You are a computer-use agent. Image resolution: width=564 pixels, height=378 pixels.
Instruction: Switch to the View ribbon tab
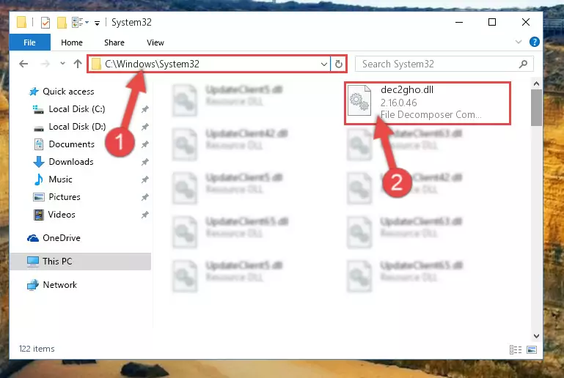[x=155, y=42]
